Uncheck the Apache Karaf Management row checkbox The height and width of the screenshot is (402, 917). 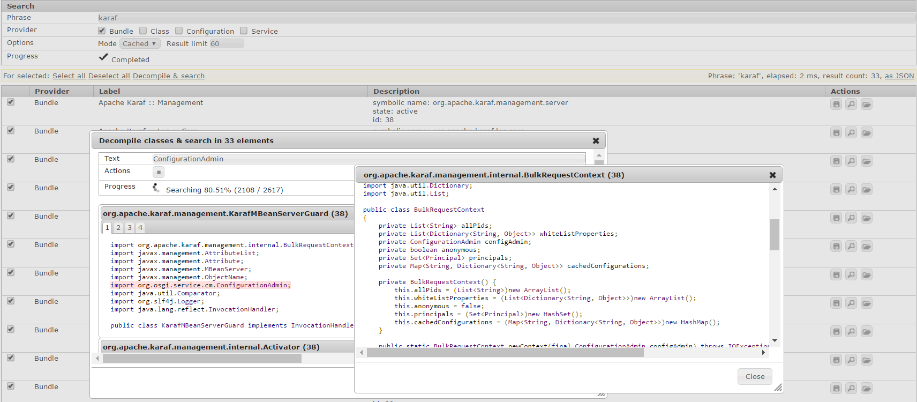[x=11, y=102]
